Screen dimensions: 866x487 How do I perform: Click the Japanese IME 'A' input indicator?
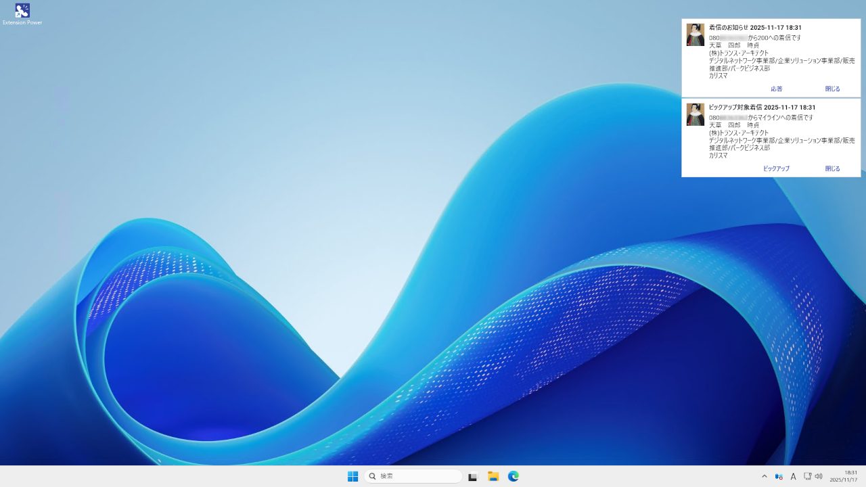pos(793,476)
